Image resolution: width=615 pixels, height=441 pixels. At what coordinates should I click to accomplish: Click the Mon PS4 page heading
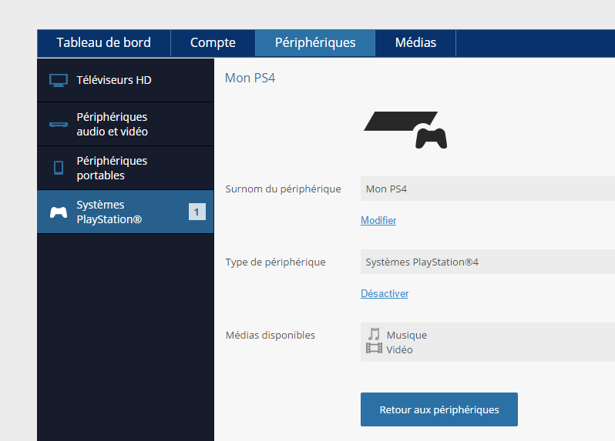tap(250, 78)
